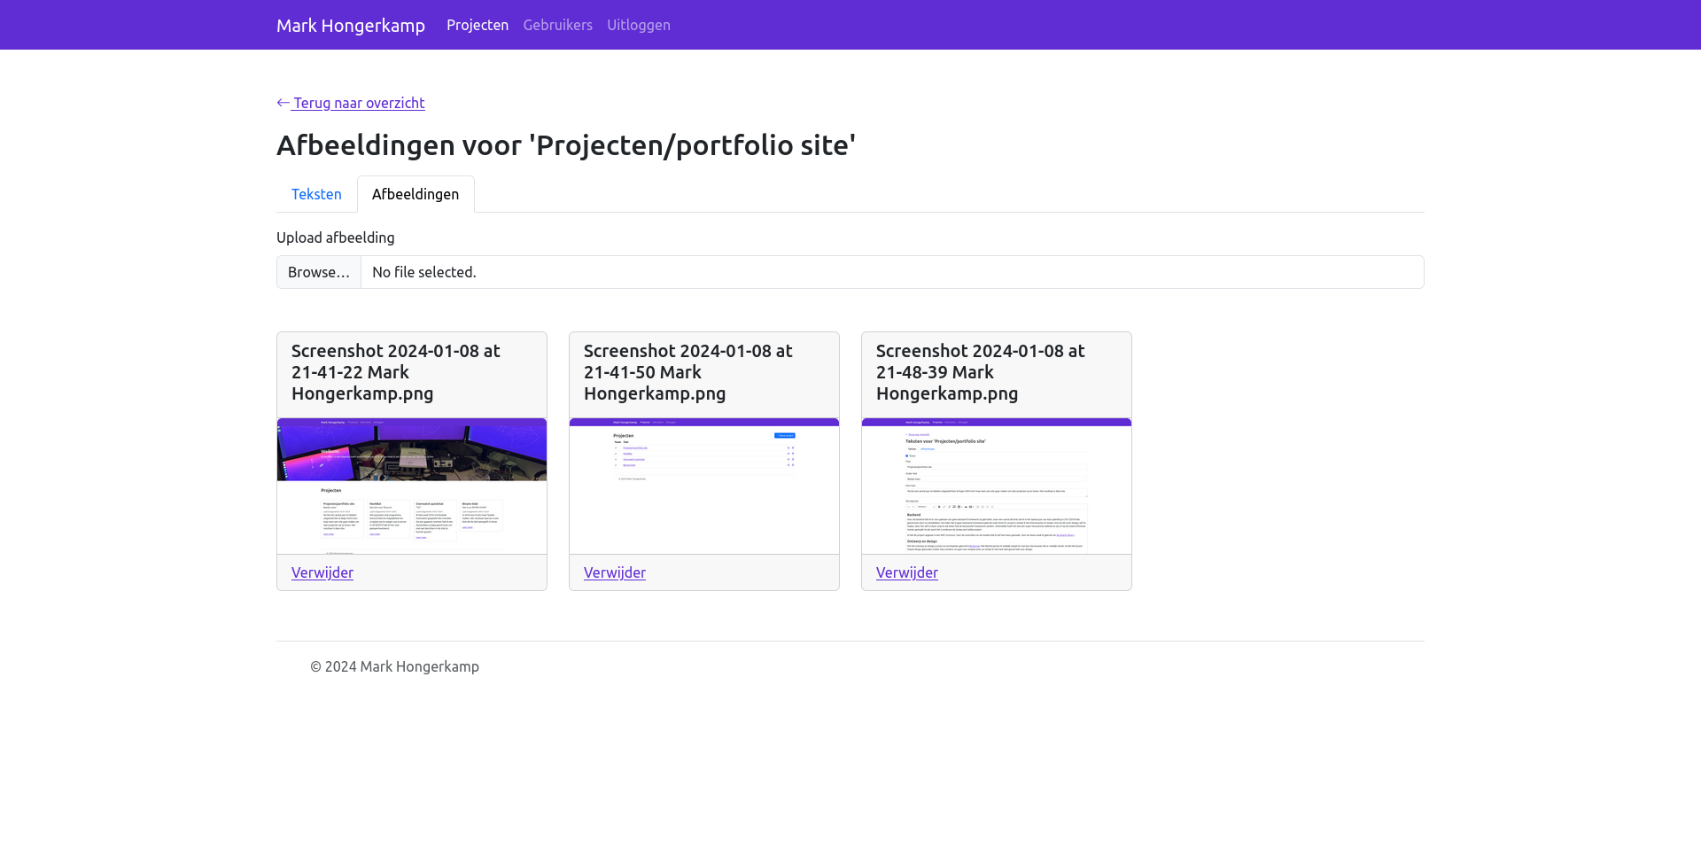Click Verwijder under the 21-41-50 screenshot

pyautogui.click(x=615, y=572)
